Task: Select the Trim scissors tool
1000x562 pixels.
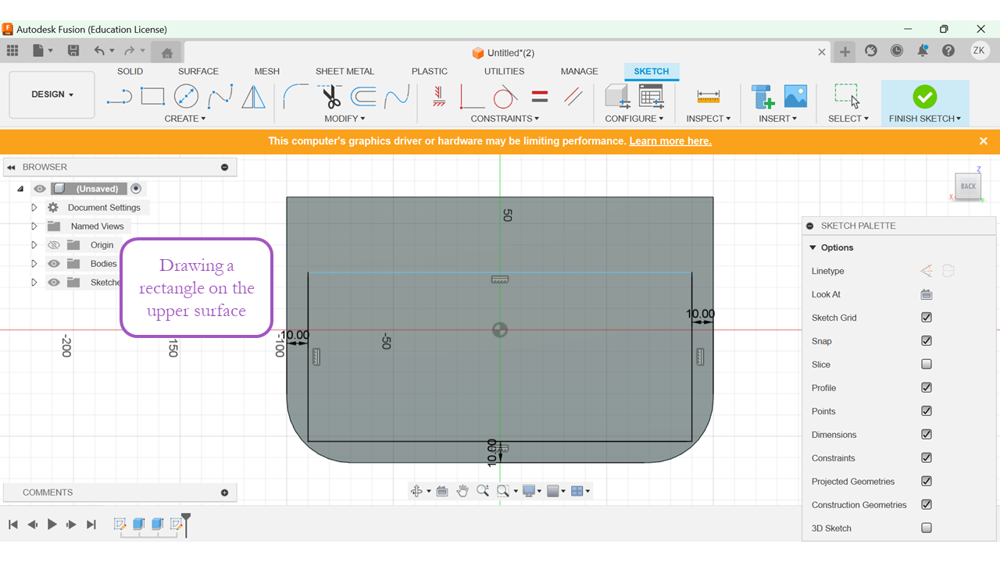Action: click(331, 97)
